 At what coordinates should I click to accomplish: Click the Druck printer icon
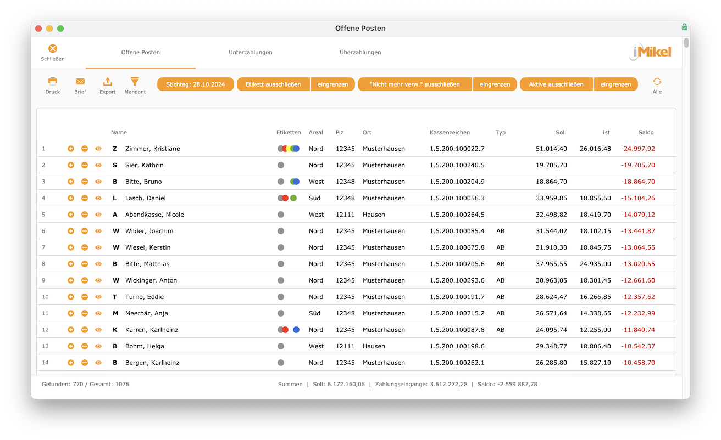[x=53, y=81]
